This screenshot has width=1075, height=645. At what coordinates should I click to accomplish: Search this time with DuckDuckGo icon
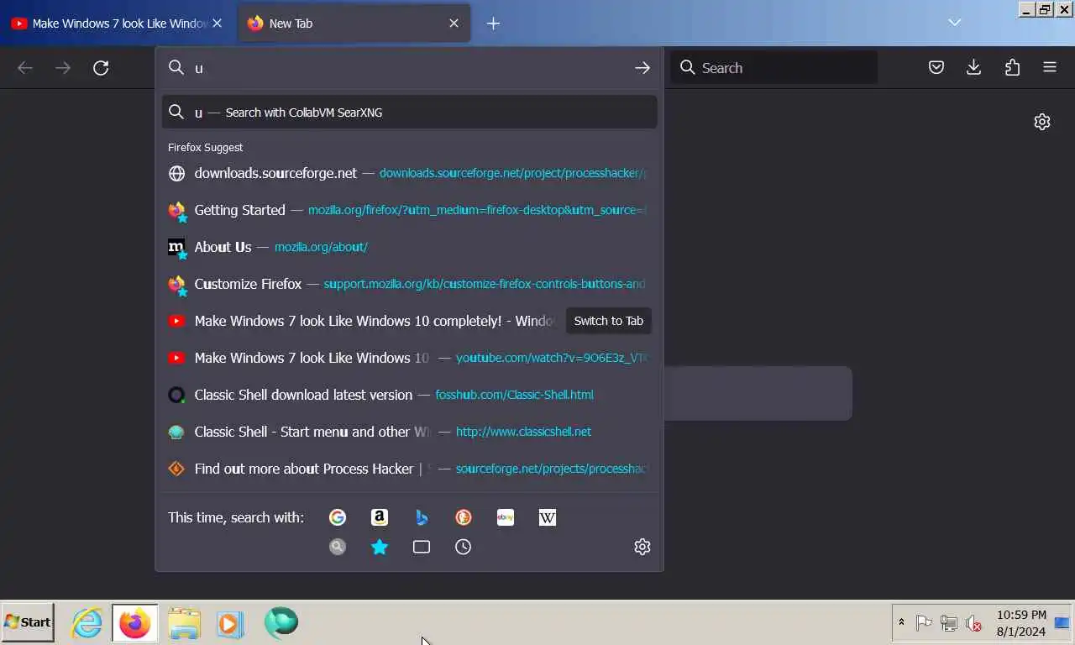tap(464, 517)
